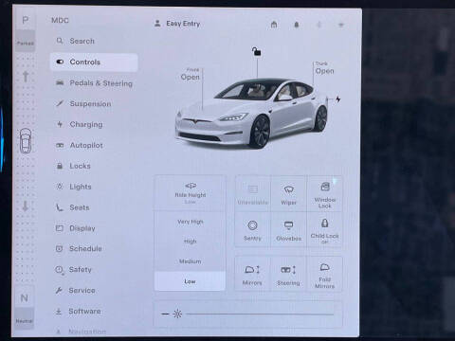Toggle Sentry mode
455x341 pixels.
(x=253, y=229)
